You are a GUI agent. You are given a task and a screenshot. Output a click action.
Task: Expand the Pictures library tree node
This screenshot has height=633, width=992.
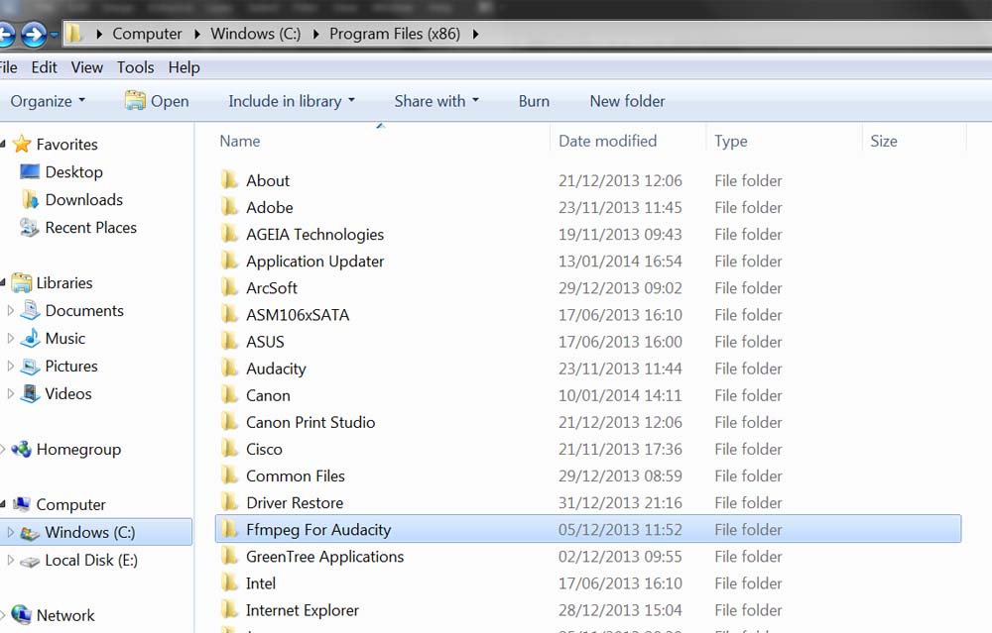tap(10, 366)
